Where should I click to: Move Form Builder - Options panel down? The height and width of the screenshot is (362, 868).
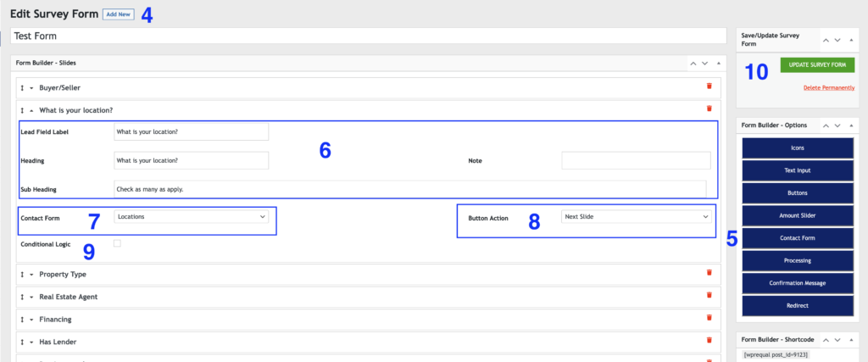click(837, 125)
